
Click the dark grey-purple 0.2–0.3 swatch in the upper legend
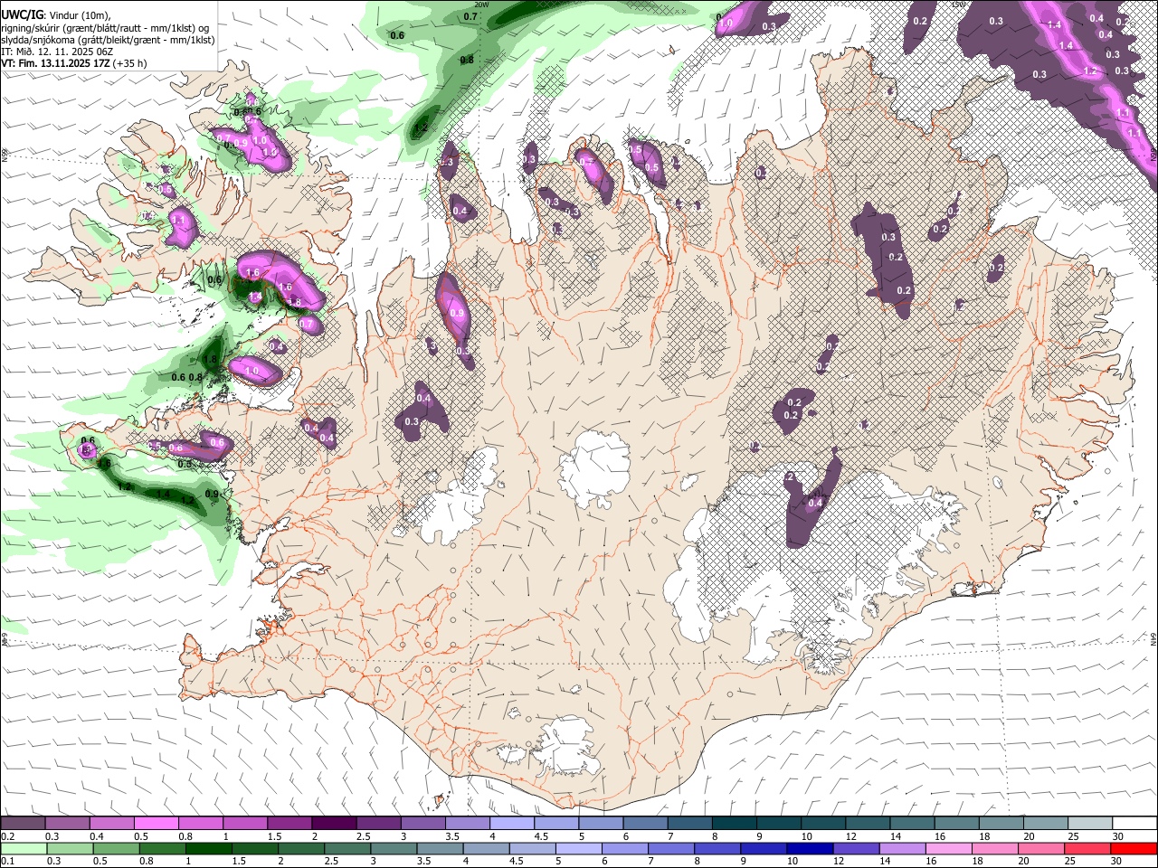[x=23, y=823]
